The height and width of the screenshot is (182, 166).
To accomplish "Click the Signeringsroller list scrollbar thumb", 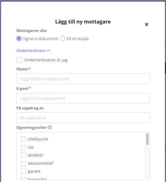I will click(147, 139).
